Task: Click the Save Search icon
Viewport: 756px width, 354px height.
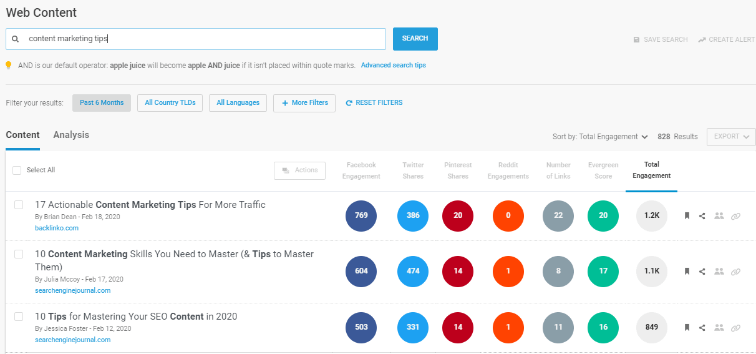Action: [636, 39]
